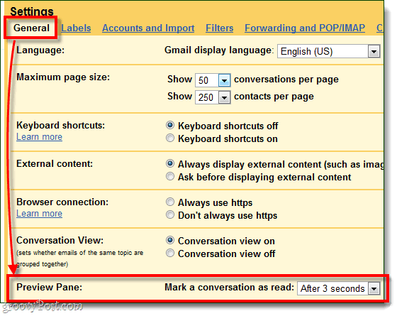This screenshot has height=316, width=397.
Task: Click Learn more under Browser connection
Action: click(39, 214)
